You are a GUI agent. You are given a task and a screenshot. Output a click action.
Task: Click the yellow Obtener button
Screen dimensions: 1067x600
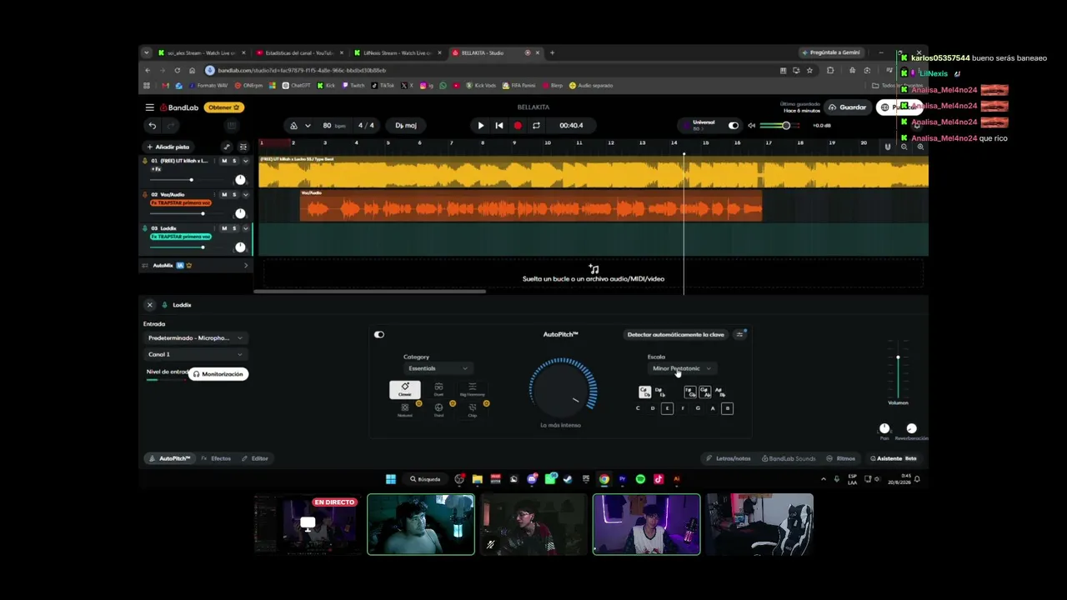point(223,107)
